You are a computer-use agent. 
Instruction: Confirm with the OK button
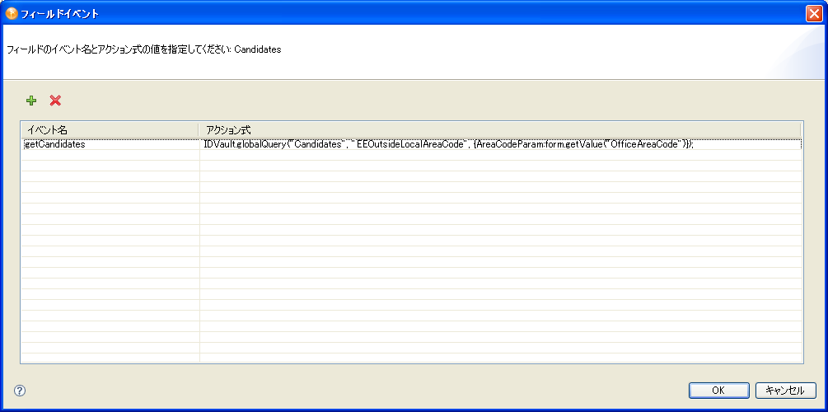[x=718, y=391]
